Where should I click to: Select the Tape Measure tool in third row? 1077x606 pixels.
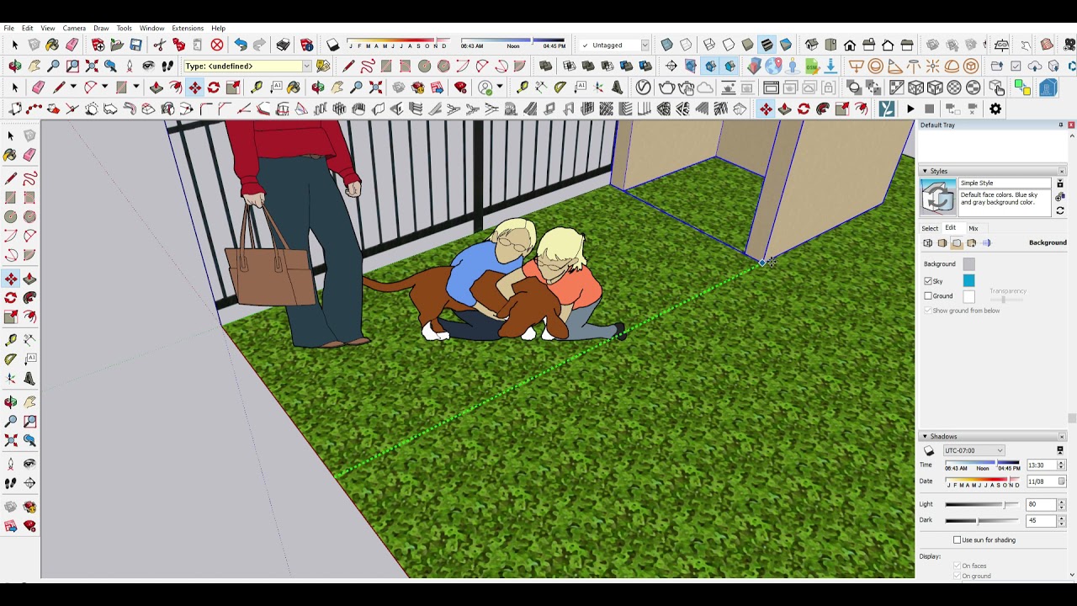pyautogui.click(x=256, y=88)
